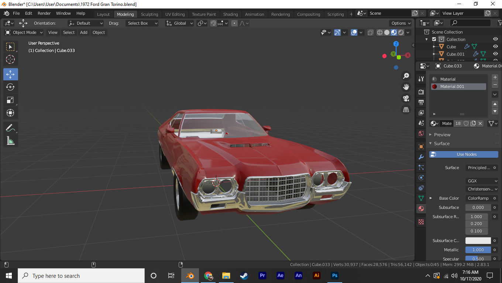Toggle X-Ray mode in viewport header
This screenshot has height=283, width=502.
pyautogui.click(x=370, y=32)
